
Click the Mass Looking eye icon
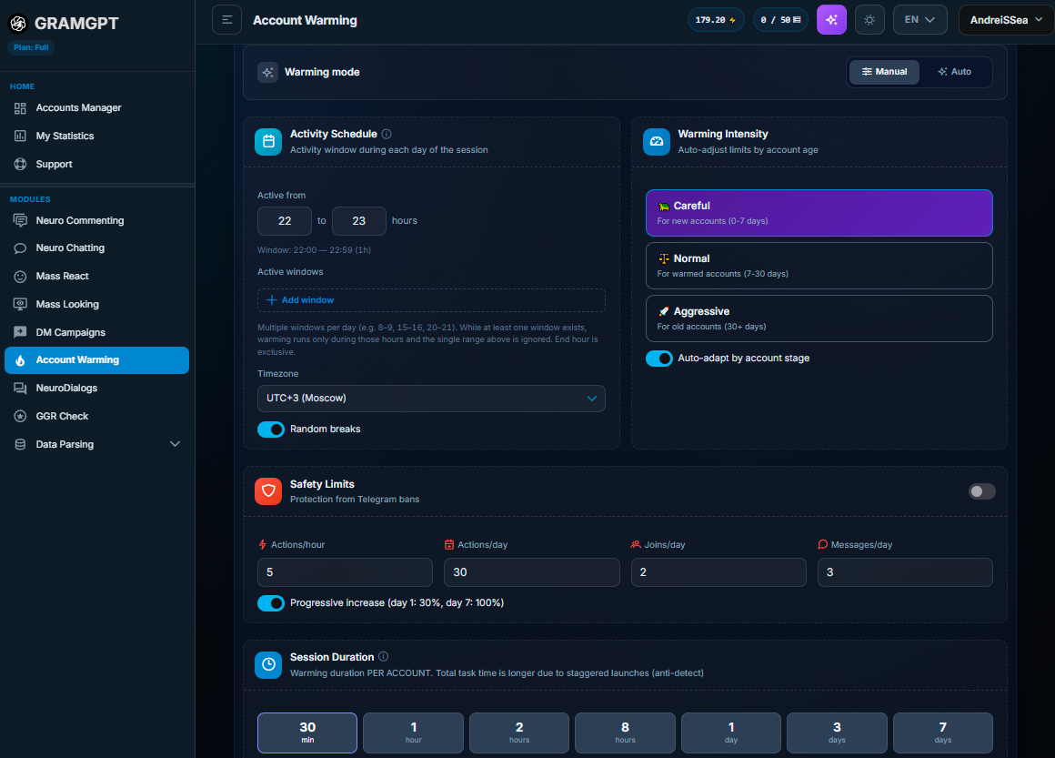[20, 304]
